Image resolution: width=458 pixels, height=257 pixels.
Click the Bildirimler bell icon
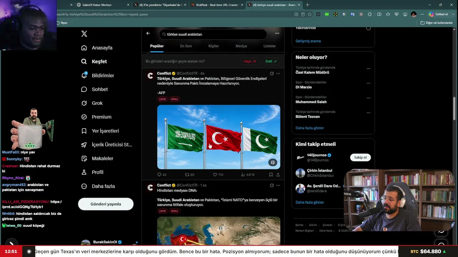[x=84, y=75]
